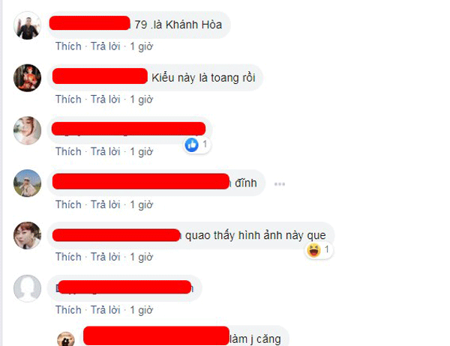The height and width of the screenshot is (346, 450).
Task: Like the 'Kiểu này là toang rồi' comment
Action: 68,99
